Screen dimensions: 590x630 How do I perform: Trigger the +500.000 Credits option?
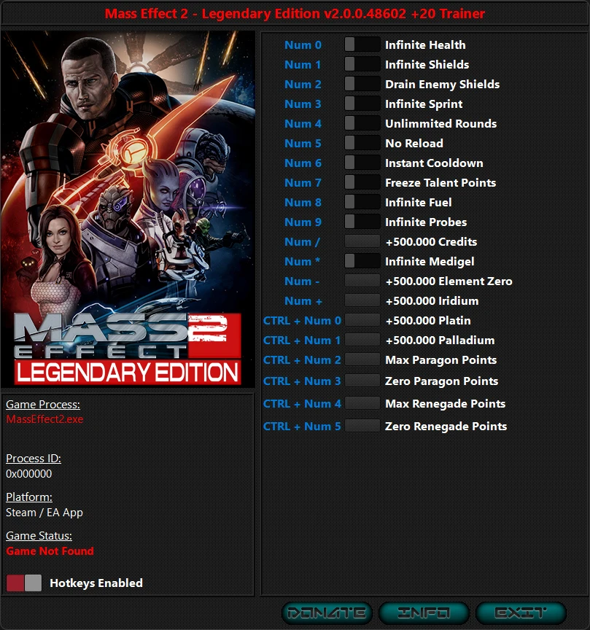coord(362,241)
